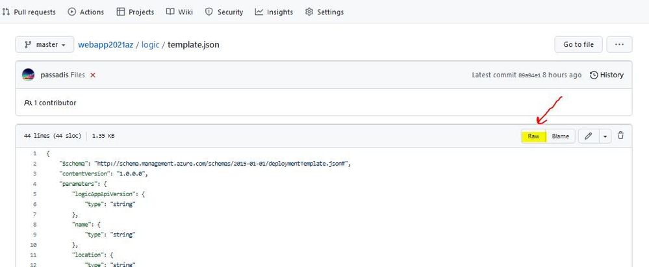Click the "parameters" code line
The height and width of the screenshot is (267, 649).
[x=83, y=184]
